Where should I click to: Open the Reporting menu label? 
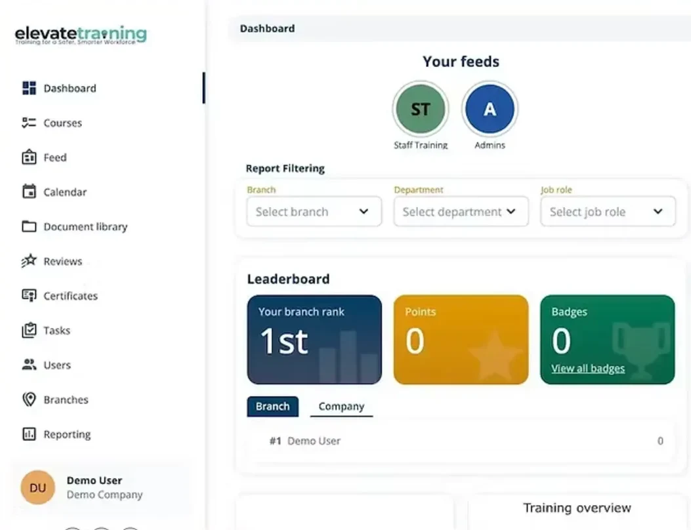coord(67,434)
